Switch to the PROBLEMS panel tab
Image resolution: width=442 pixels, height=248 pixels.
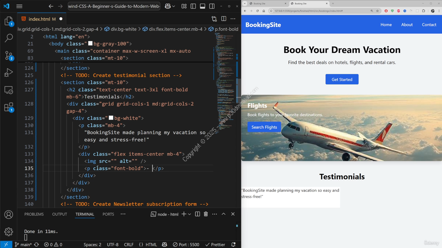click(34, 214)
